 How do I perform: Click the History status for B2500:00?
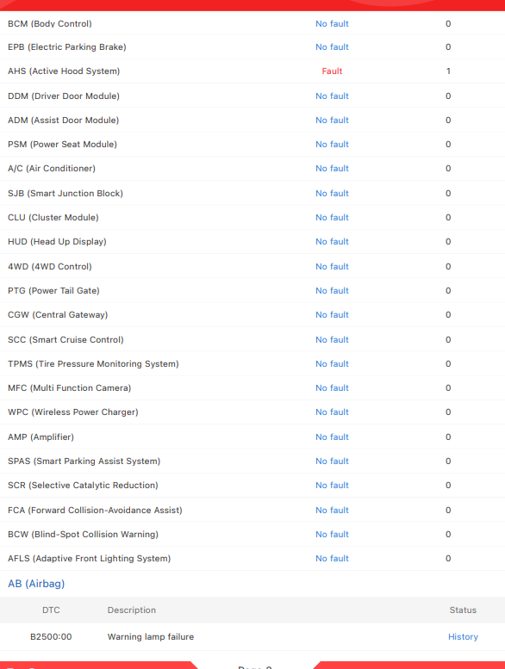[463, 637]
